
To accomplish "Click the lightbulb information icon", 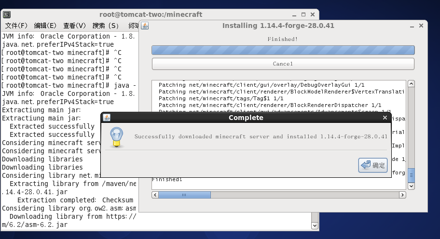I will coord(116,137).
